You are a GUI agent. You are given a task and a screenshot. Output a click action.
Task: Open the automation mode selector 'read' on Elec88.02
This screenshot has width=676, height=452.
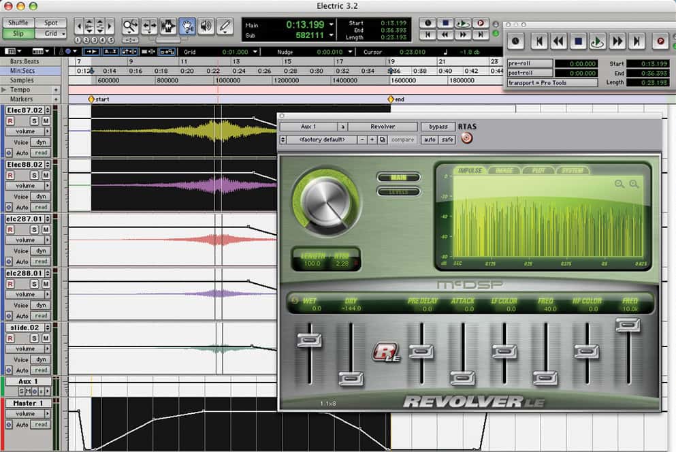pos(41,208)
